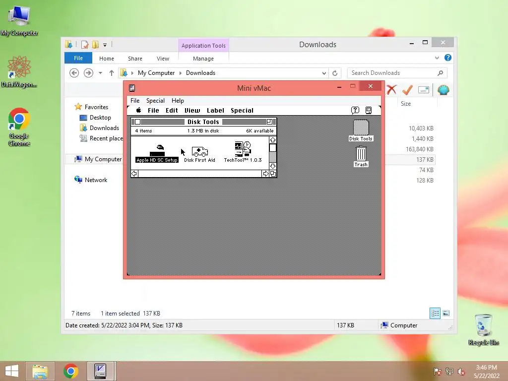Open the Mac Finder File menu
This screenshot has width=508, height=381.
[153, 110]
